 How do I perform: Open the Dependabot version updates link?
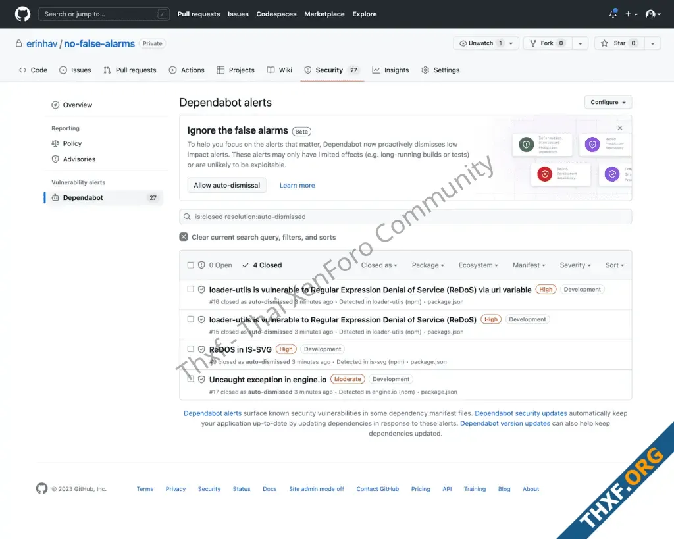click(x=505, y=423)
